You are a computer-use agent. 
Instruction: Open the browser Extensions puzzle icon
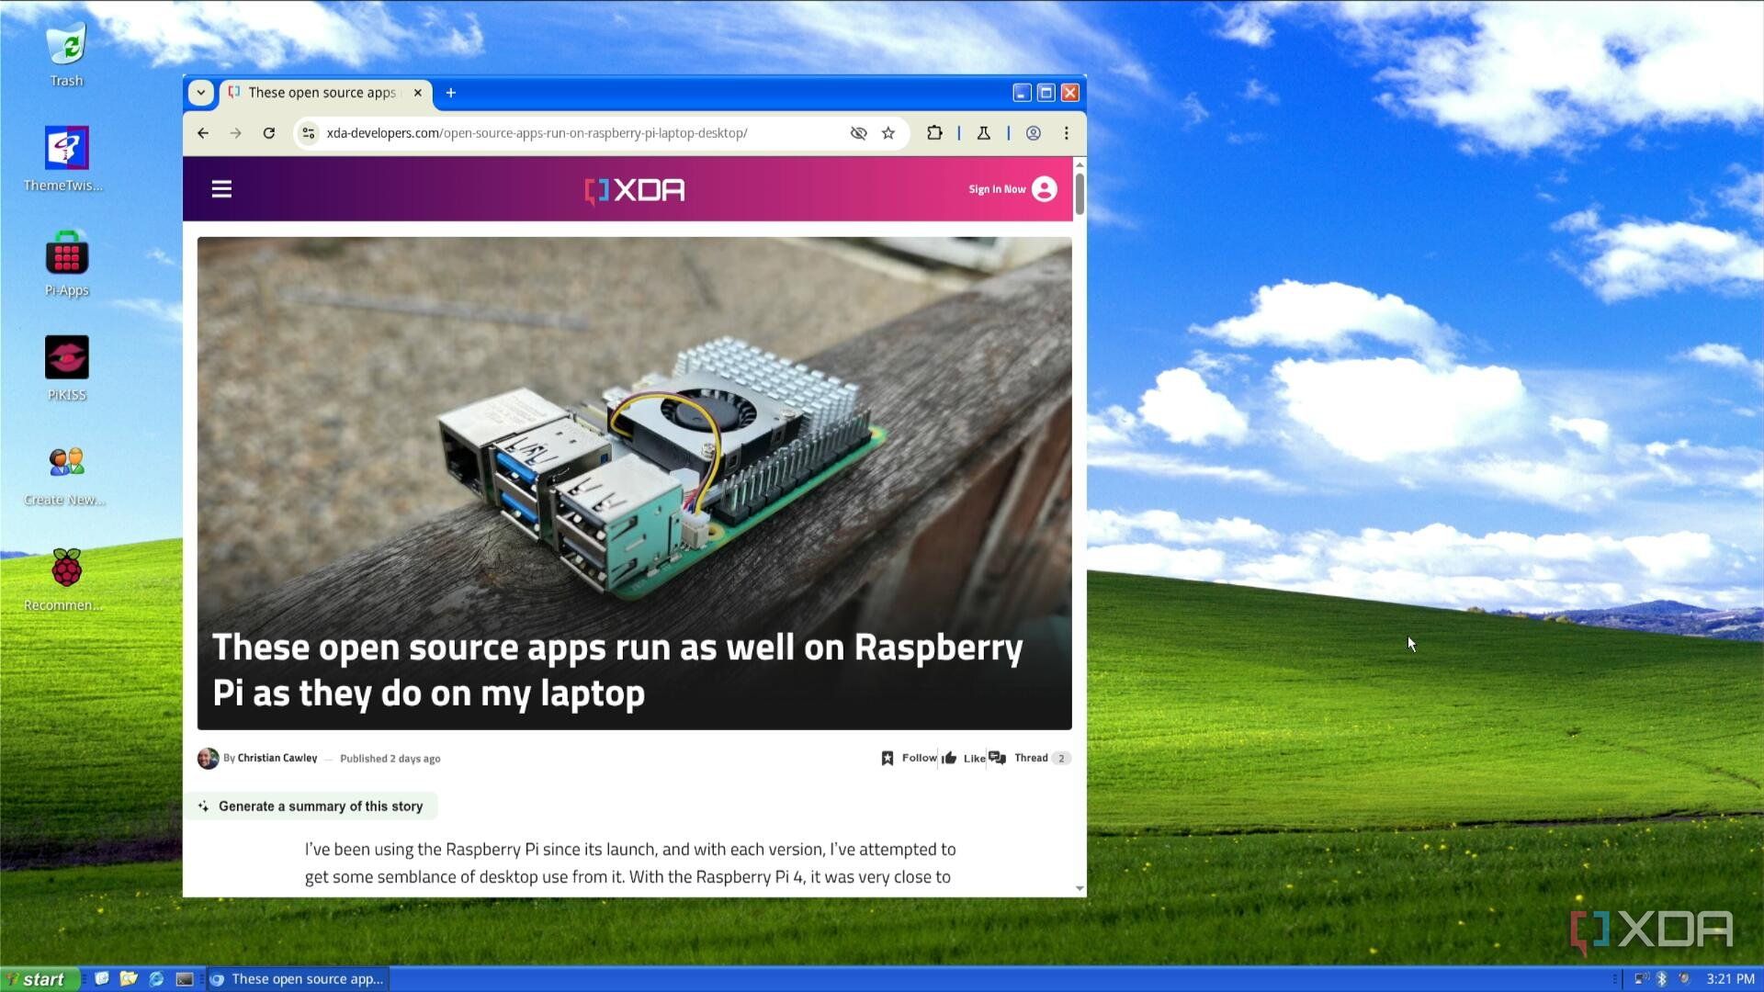click(x=934, y=133)
